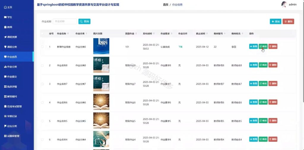This screenshot has height=150, width=304.
Task: Click the 查询 search button
Action: coord(84,21)
